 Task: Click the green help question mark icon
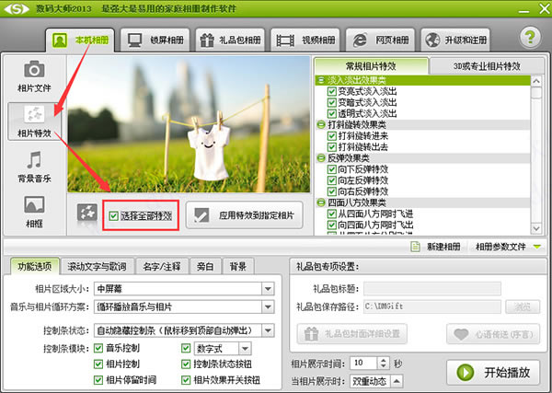(528, 39)
